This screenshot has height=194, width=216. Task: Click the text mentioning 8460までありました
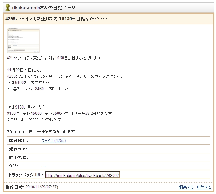pos(38,89)
